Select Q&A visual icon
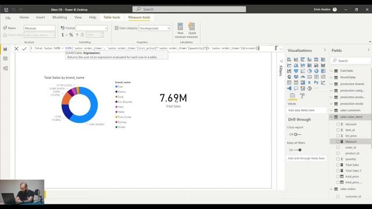The width and height of the screenshot is (372, 209). point(296,88)
